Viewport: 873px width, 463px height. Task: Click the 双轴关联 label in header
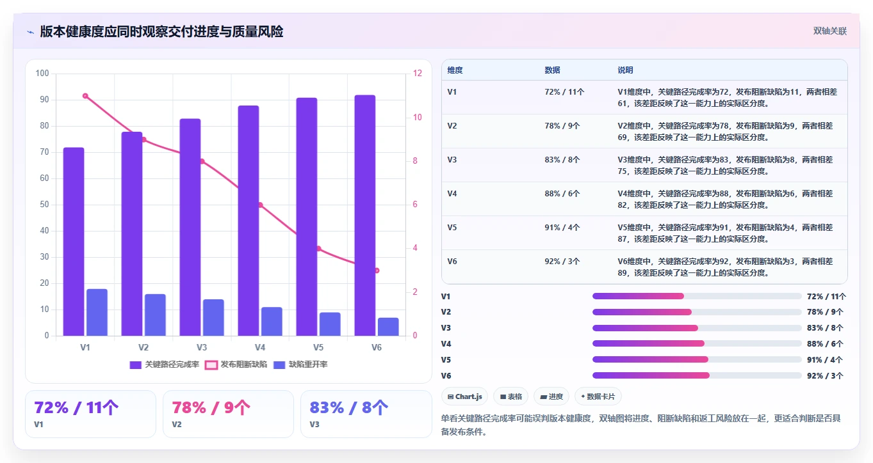pyautogui.click(x=830, y=31)
